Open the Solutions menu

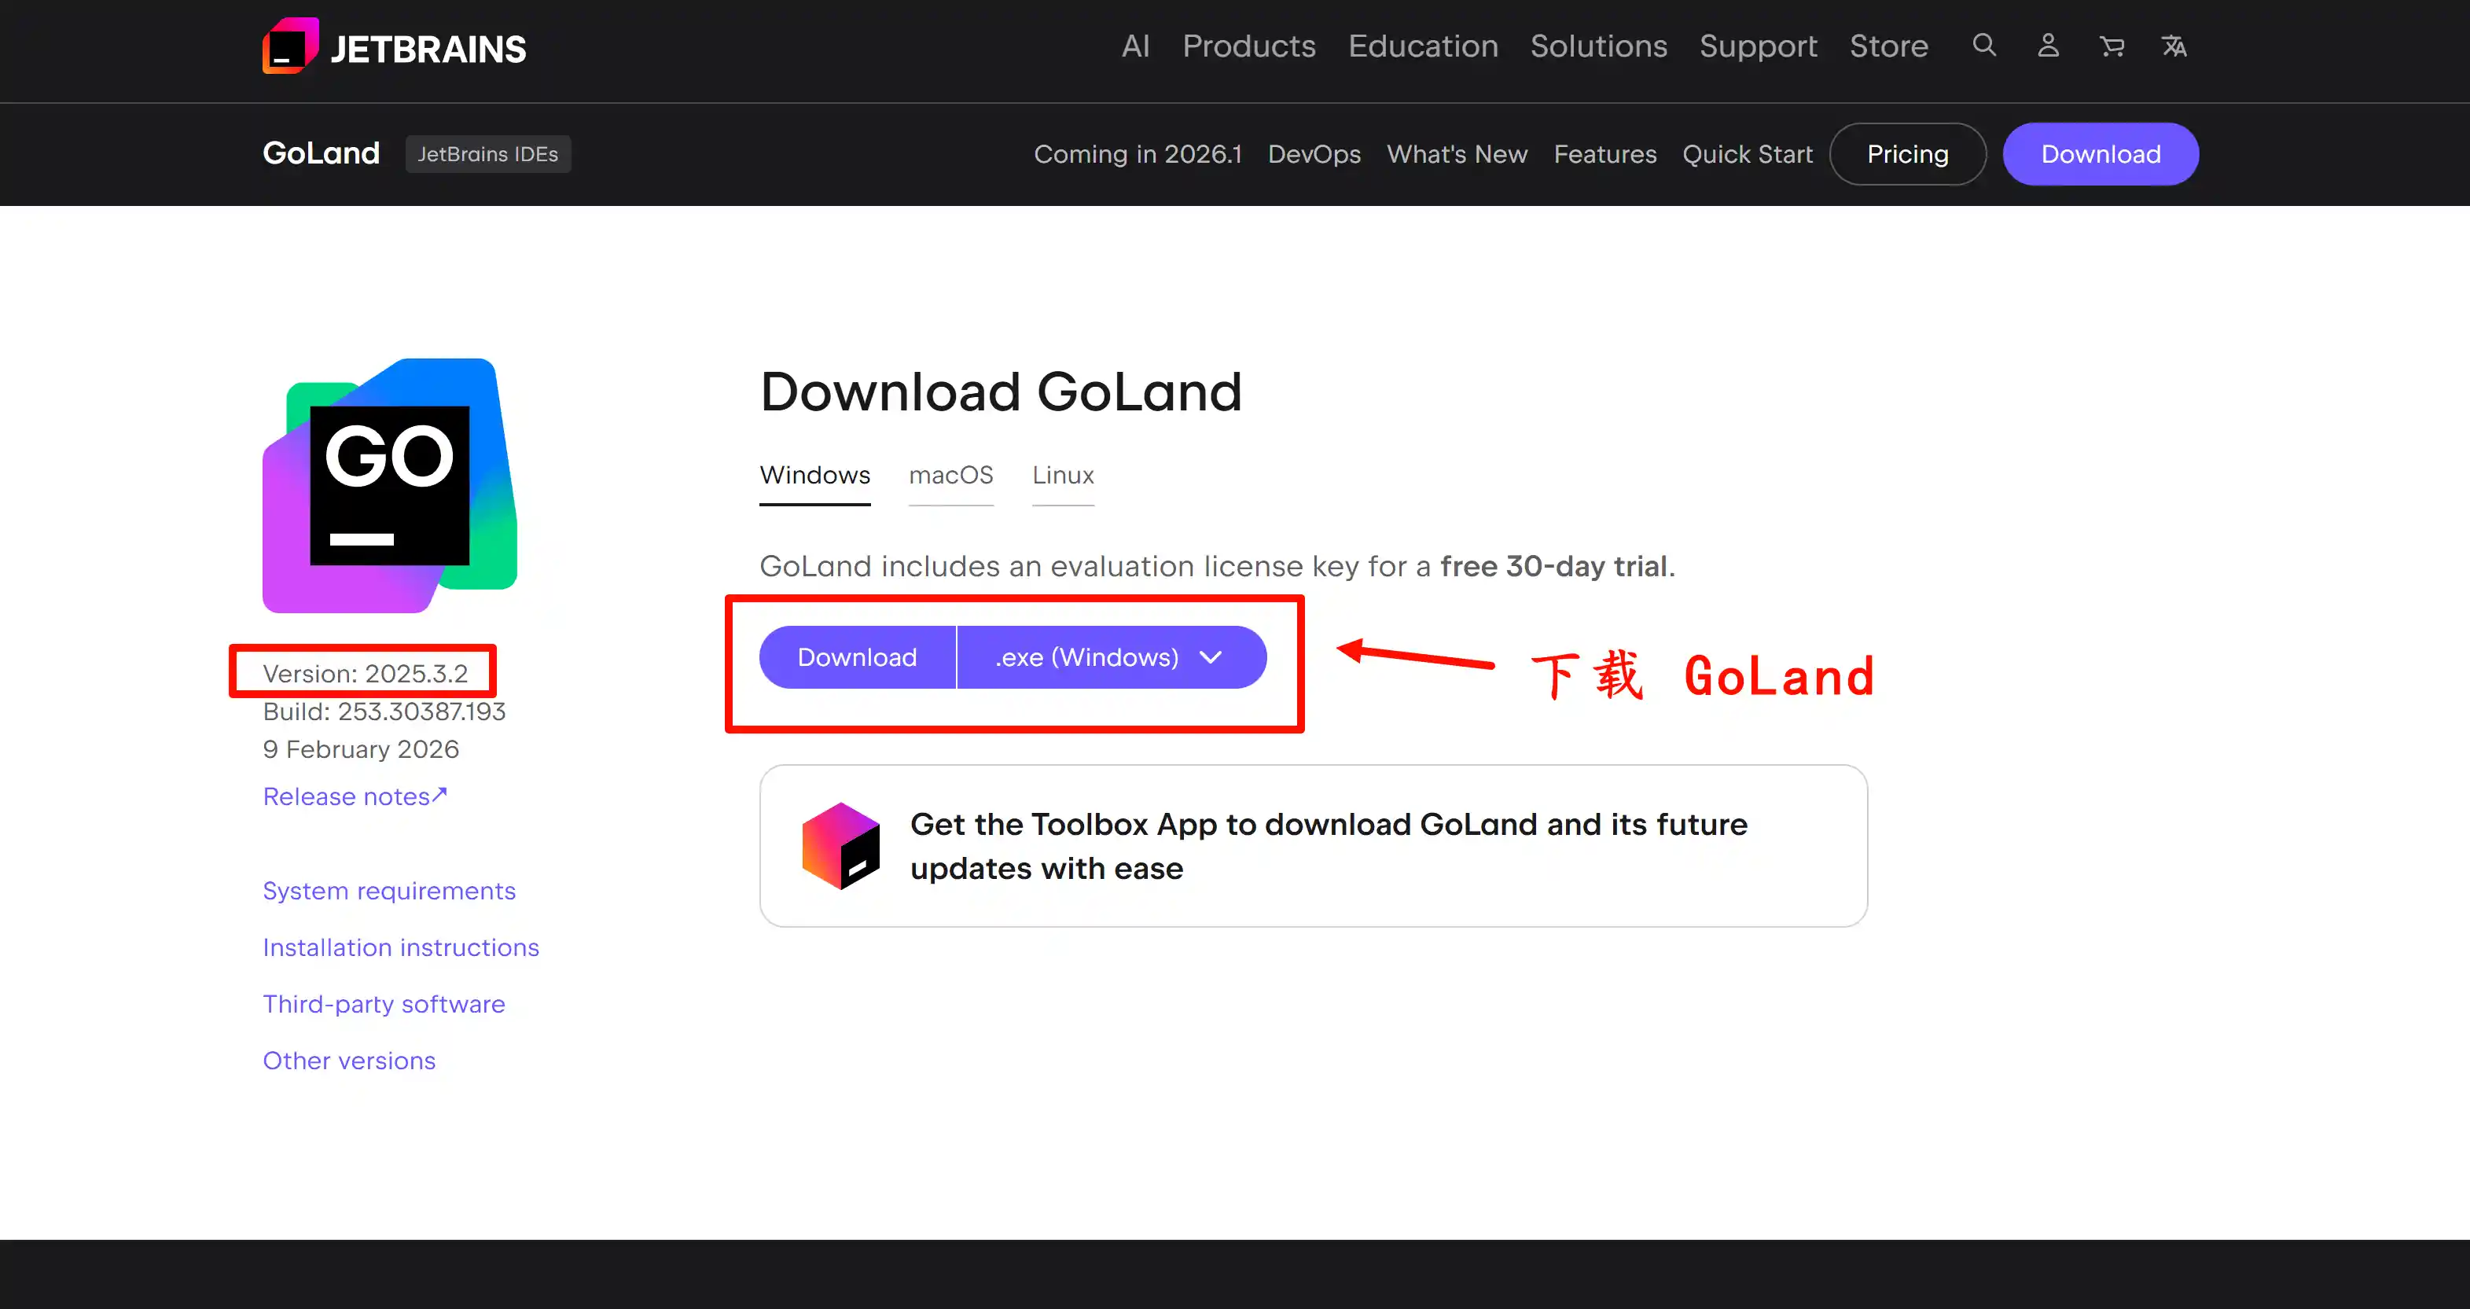tap(1598, 46)
